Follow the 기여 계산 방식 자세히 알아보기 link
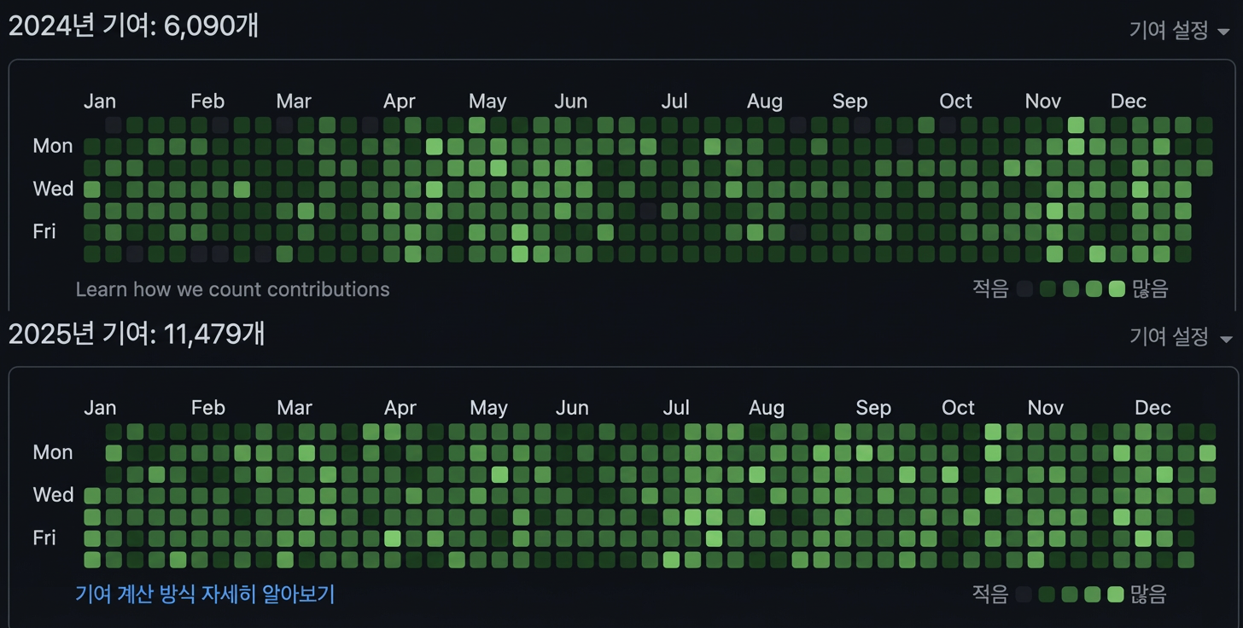 tap(205, 594)
